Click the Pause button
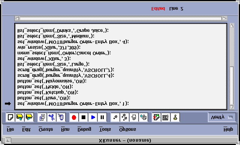Screen dimensions: 240x145 click(102, 117)
